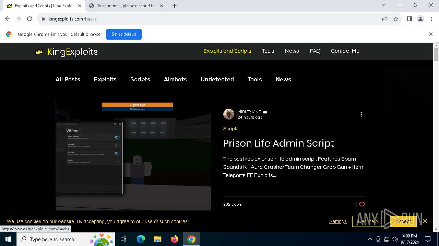
Task: Bookmark this page with the star icon
Action: [396, 19]
